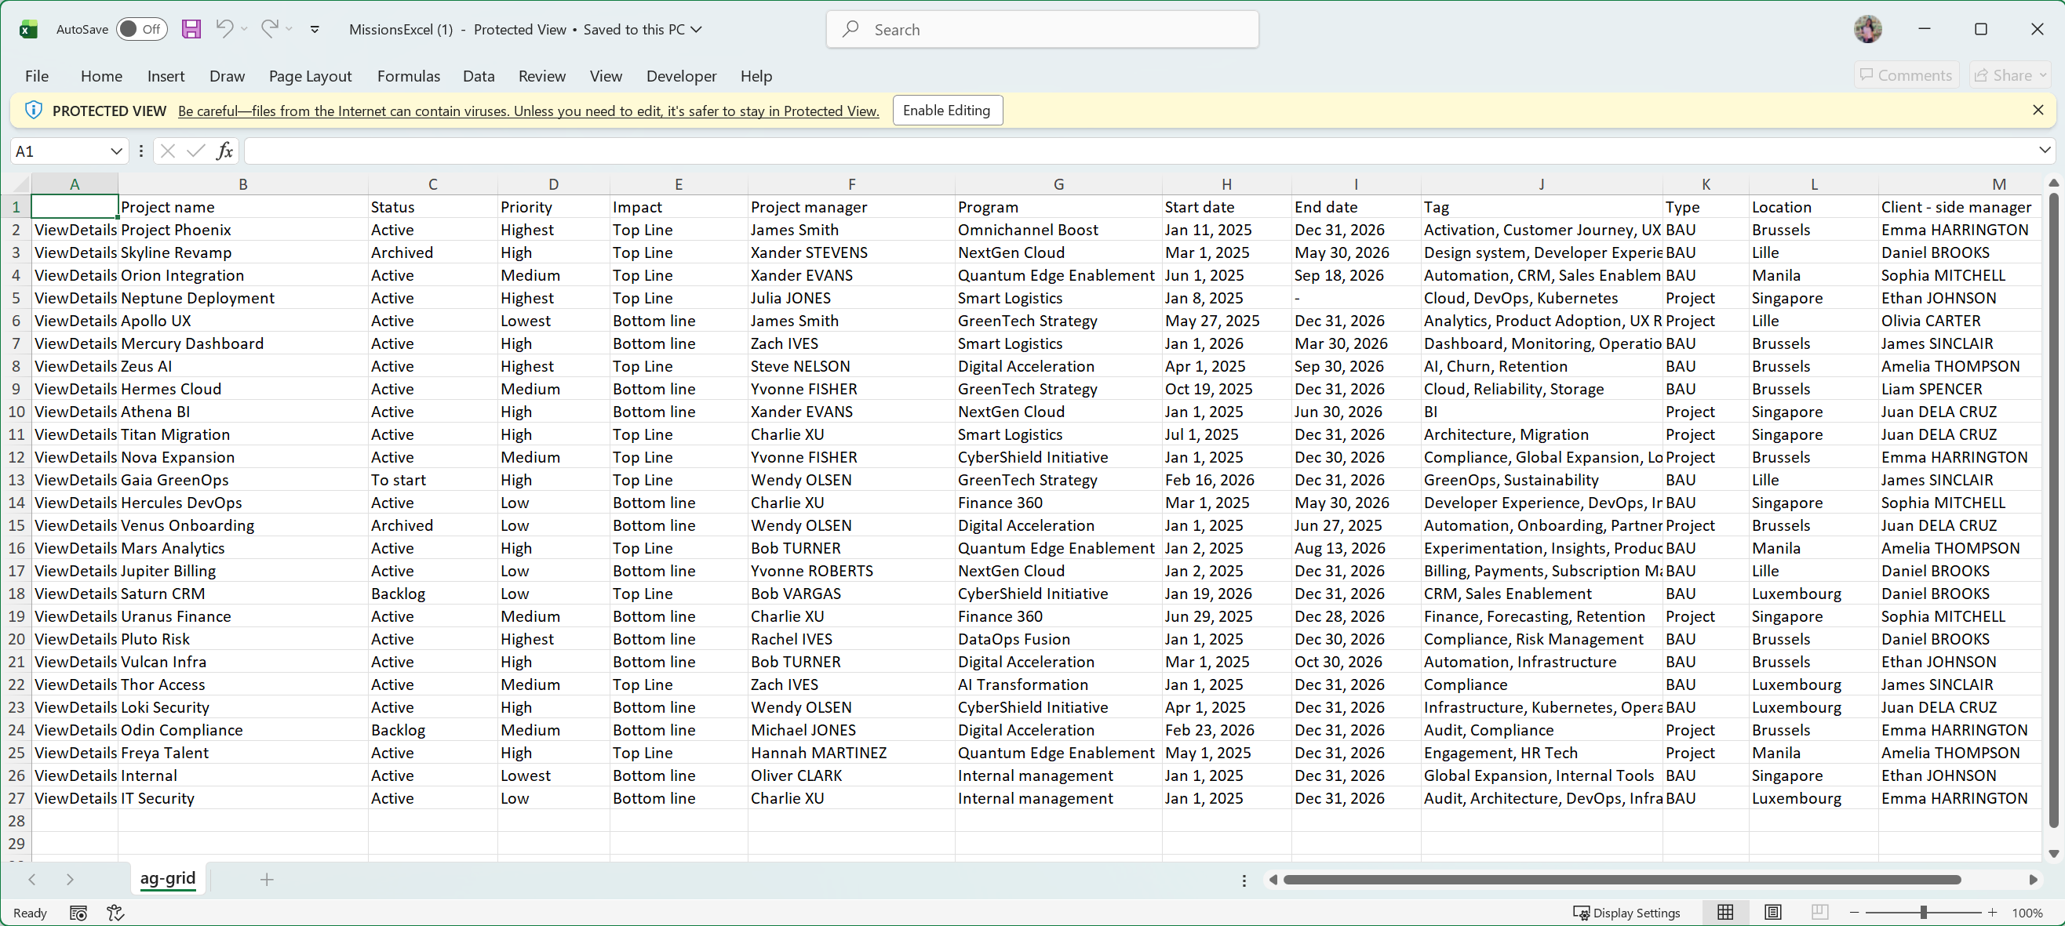Screen dimensions: 2065x926
Task: Open the Name Box dropdown arrow
Action: (x=116, y=151)
